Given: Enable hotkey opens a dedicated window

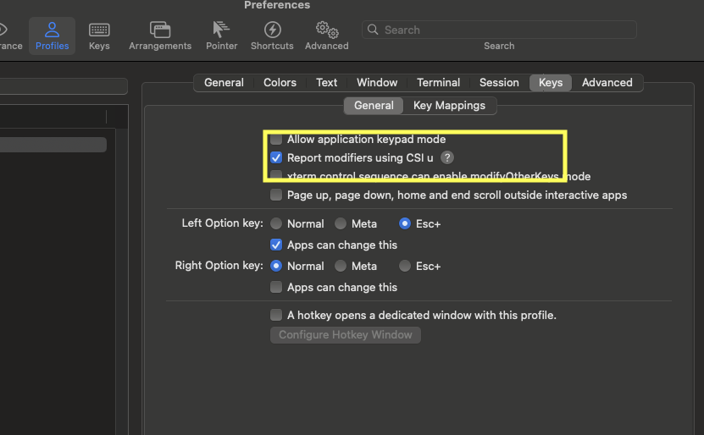Looking at the screenshot, I should (276, 315).
